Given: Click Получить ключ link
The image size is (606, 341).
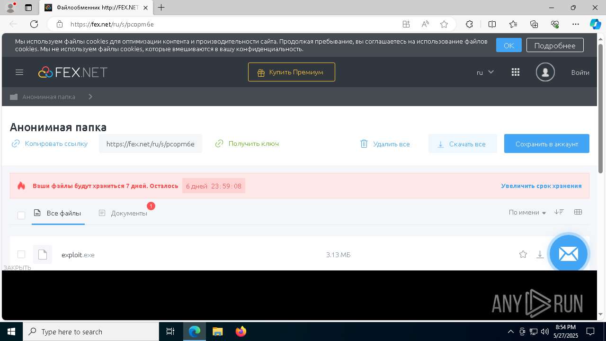Looking at the screenshot, I should point(254,144).
